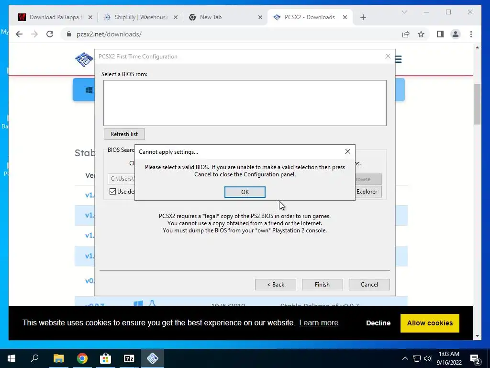Open Chrome's three-dot menu
This screenshot has width=490, height=368.
pyautogui.click(x=471, y=34)
